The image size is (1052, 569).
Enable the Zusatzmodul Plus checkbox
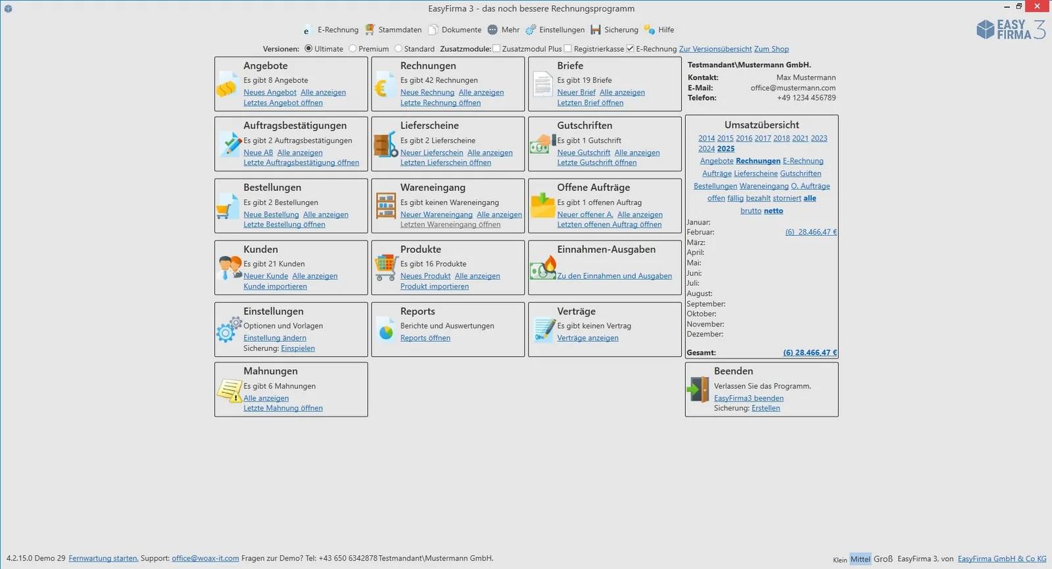point(496,49)
